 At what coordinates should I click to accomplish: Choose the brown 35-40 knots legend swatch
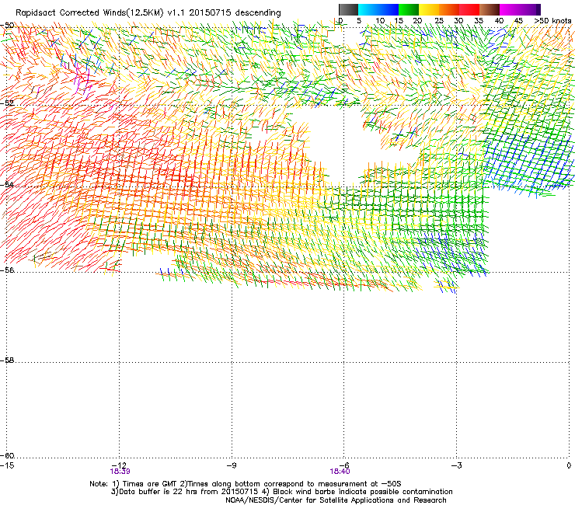pyautogui.click(x=490, y=9)
